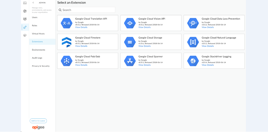Click the Google Cloud Firestore icon
The image size is (268, 132).
(67, 42)
